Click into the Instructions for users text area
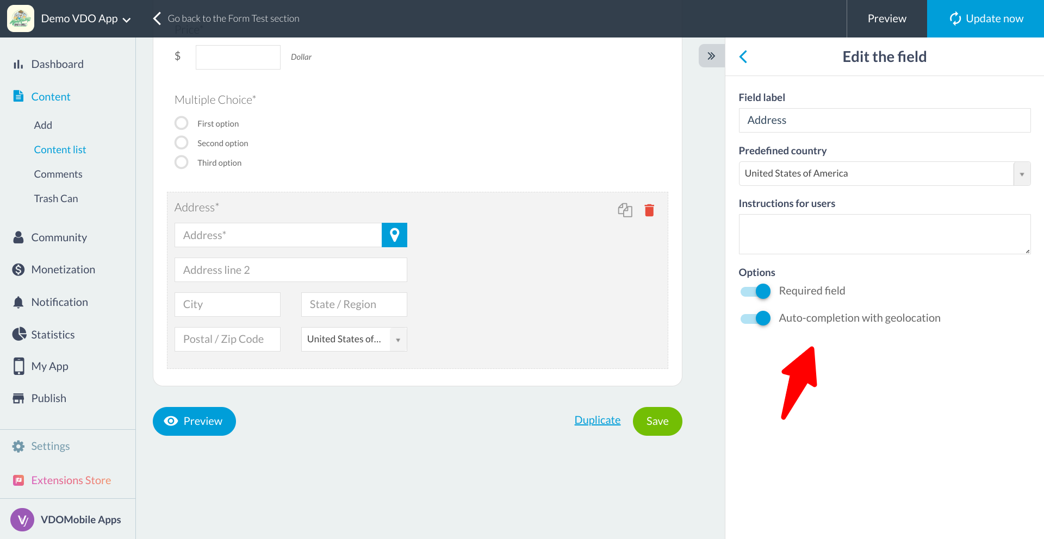1044x539 pixels. tap(884, 234)
